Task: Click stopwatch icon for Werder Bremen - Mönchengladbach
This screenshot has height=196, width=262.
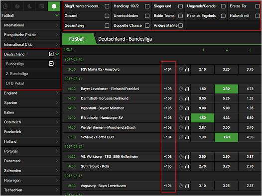Action: [x=181, y=127]
